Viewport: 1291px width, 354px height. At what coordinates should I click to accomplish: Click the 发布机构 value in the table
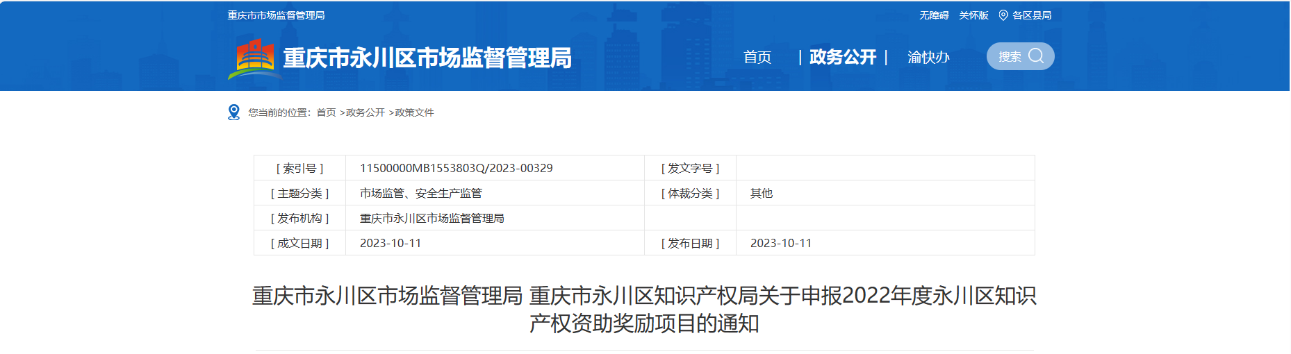click(431, 218)
